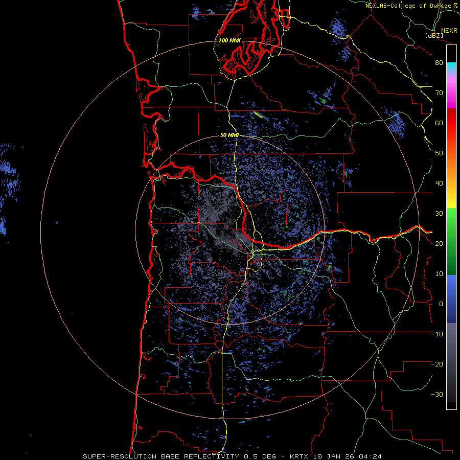Select the -30 value on dBZ scale
Viewport: 460px width, 460px height.
[437, 395]
